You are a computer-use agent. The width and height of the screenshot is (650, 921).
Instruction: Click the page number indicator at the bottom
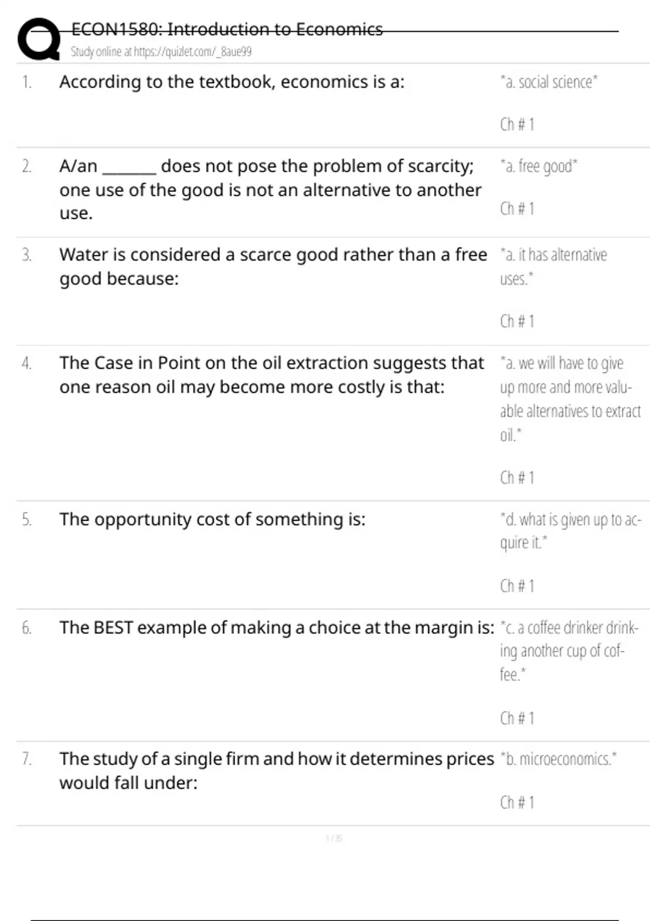(334, 838)
